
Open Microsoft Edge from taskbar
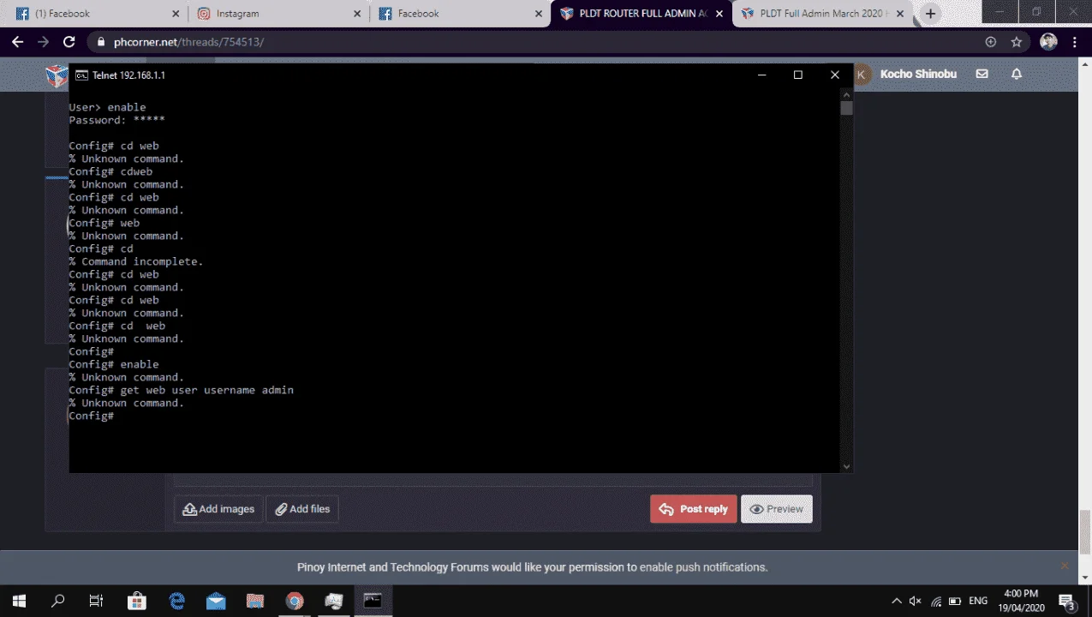pyautogui.click(x=176, y=601)
